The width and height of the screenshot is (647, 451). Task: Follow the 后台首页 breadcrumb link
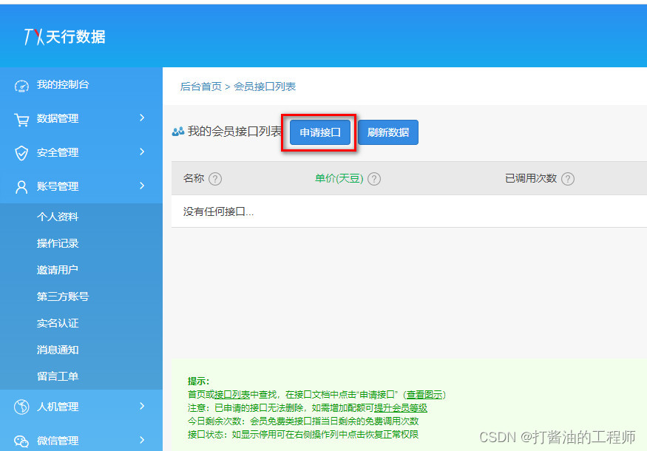point(201,87)
